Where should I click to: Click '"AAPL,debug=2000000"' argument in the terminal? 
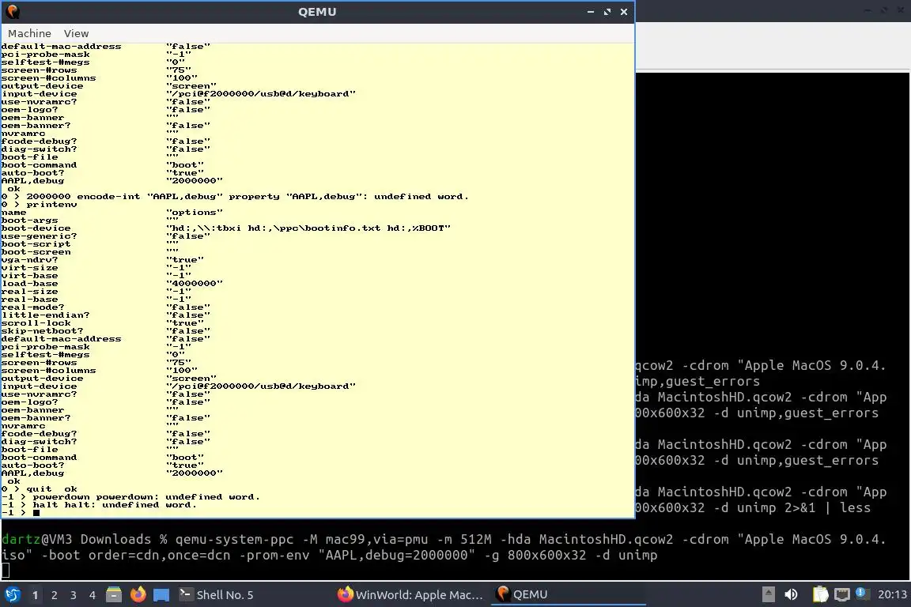click(396, 556)
